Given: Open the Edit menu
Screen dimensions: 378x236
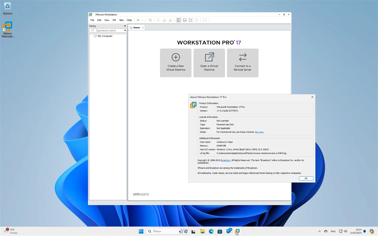Looking at the screenshot, I should (99, 20).
